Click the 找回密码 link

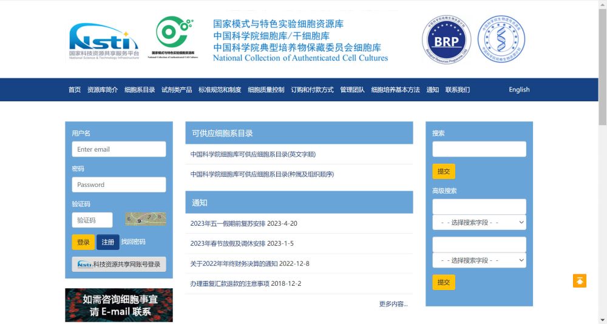133,242
